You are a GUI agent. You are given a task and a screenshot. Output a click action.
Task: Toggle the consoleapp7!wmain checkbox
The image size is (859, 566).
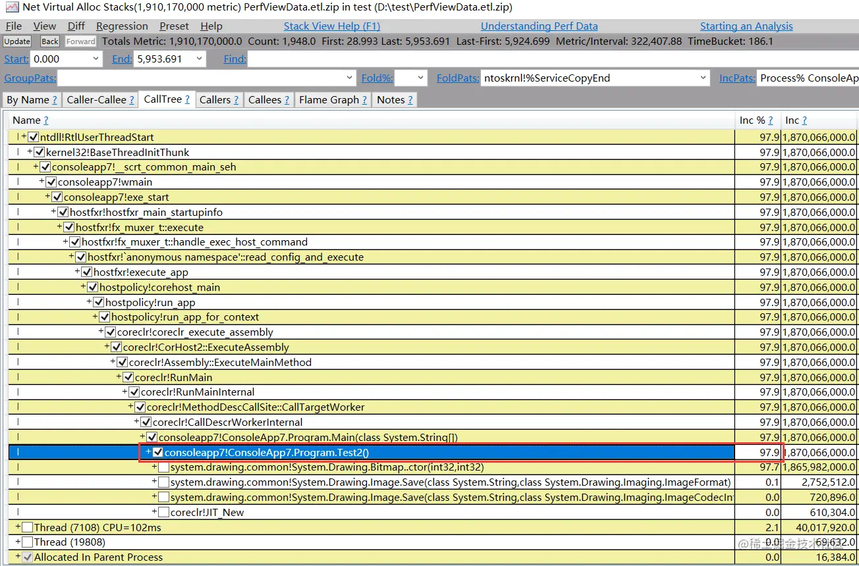pyautogui.click(x=51, y=182)
